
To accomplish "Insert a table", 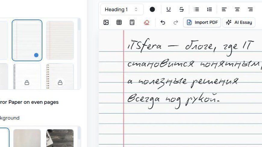I will (119, 22).
